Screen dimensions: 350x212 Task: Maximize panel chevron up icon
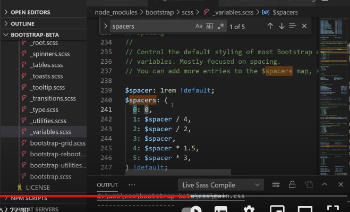pos(325,184)
